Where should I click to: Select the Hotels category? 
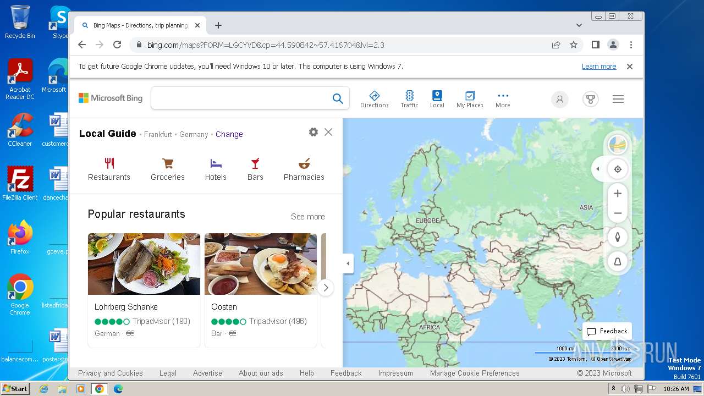click(x=216, y=169)
